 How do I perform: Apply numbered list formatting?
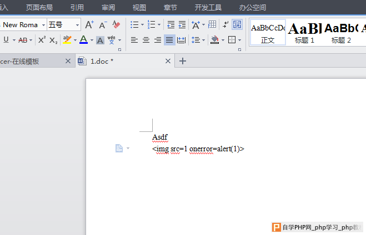[x=151, y=24]
